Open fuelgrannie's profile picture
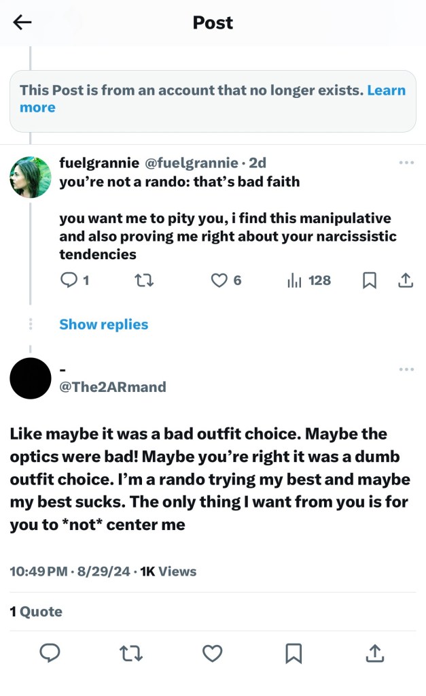The width and height of the screenshot is (426, 696). click(31, 178)
